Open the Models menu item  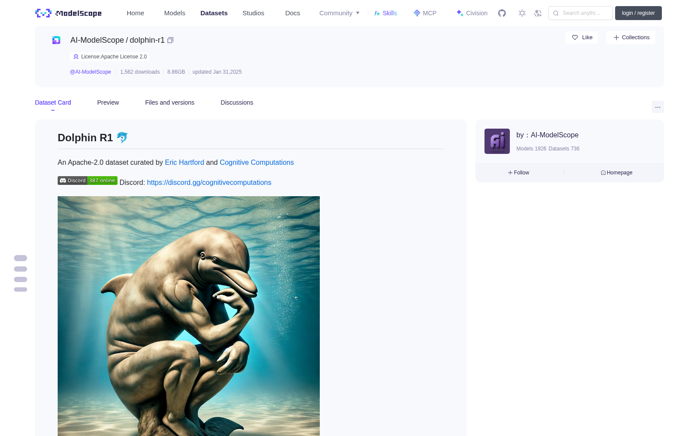click(175, 13)
